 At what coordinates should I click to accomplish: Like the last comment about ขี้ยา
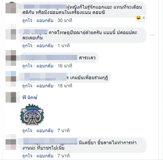27,156
